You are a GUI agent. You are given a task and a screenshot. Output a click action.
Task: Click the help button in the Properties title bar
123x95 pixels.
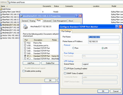[77, 16]
